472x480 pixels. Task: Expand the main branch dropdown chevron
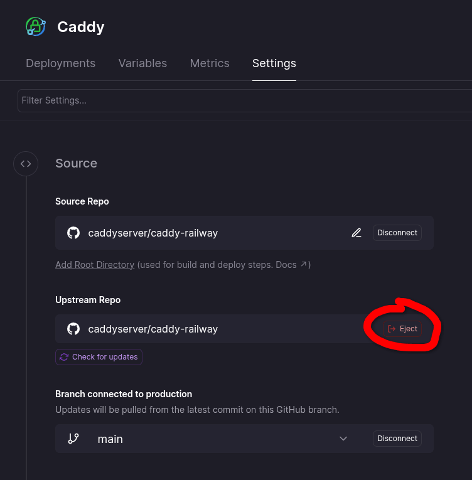click(343, 439)
